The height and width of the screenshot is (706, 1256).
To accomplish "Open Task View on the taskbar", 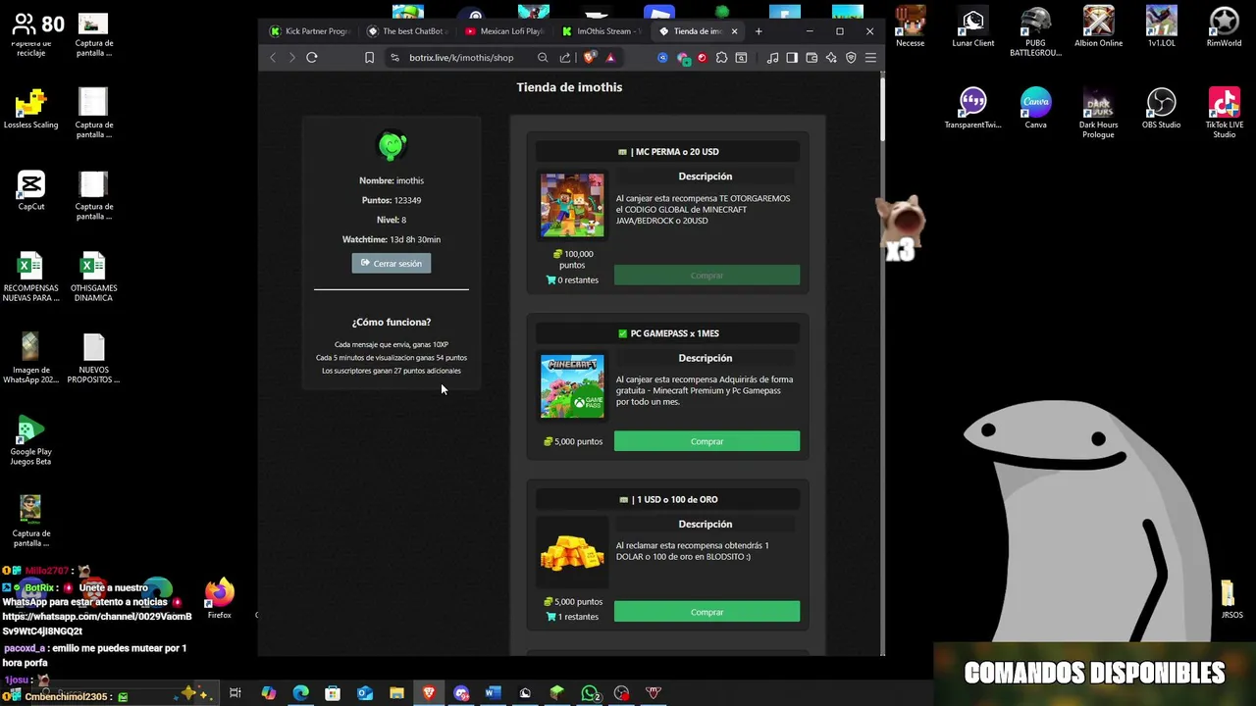I will pos(235,693).
